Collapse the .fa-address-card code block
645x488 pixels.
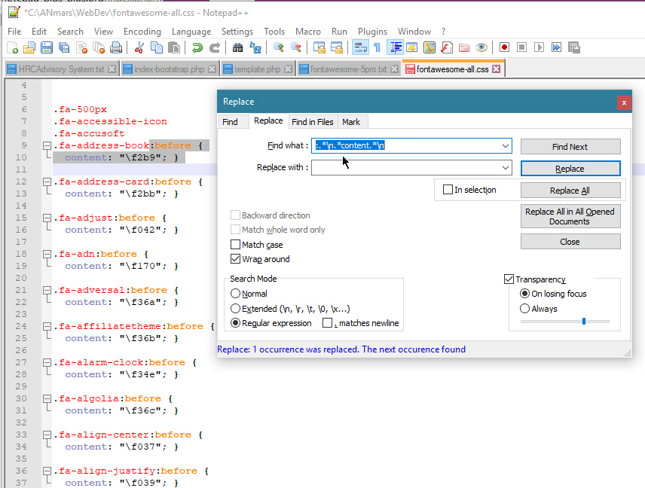pos(46,182)
